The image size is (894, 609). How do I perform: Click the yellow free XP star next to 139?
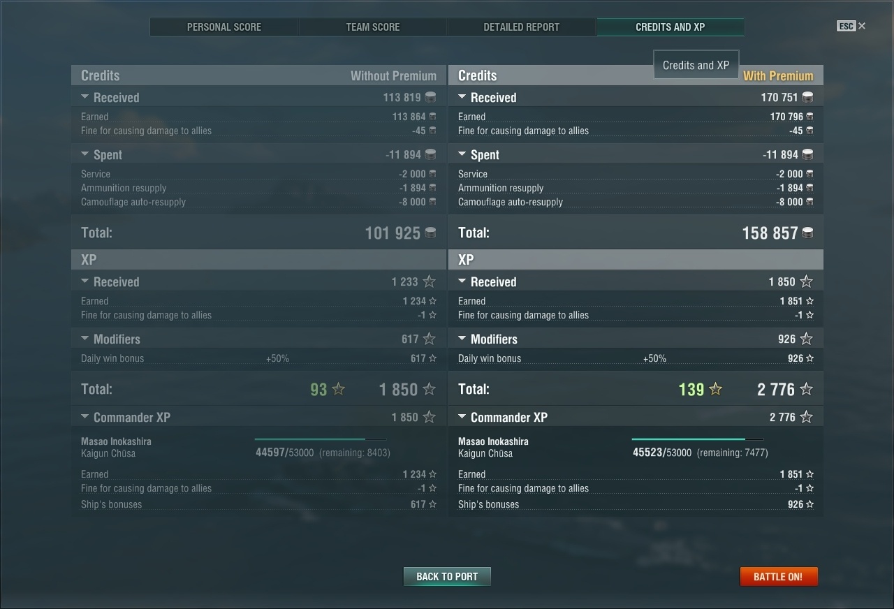click(715, 389)
